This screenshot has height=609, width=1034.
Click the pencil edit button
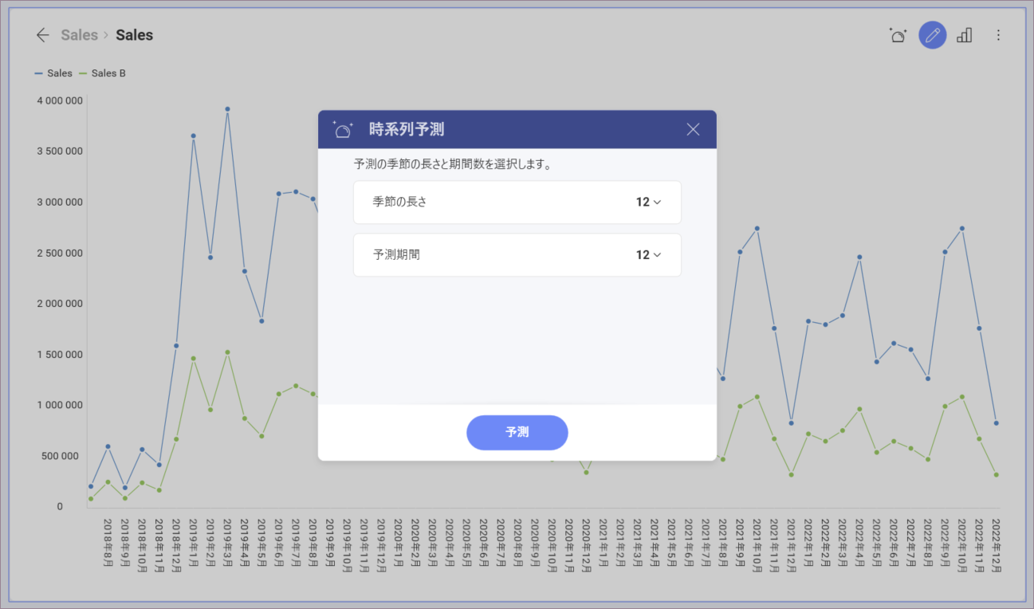[933, 35]
